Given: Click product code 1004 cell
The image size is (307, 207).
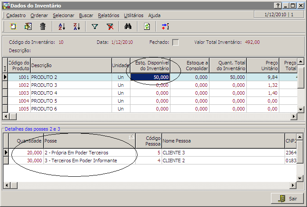Looking at the screenshot, I should tap(19, 101).
